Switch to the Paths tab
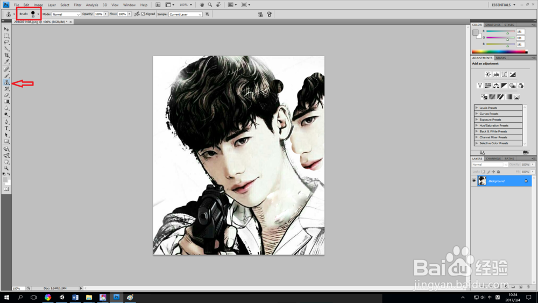 (x=509, y=159)
